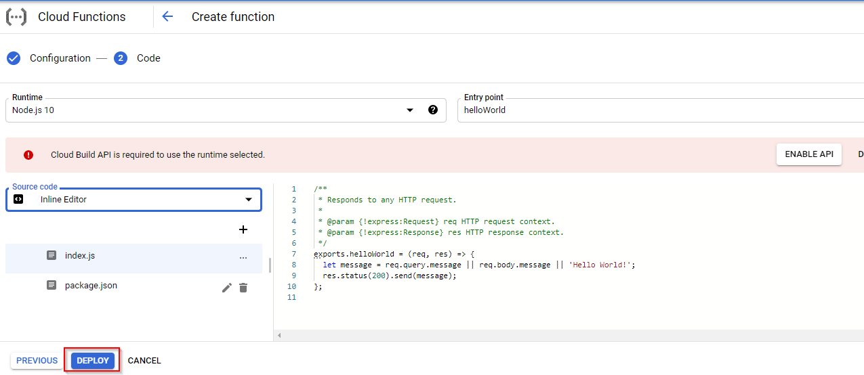Click the Cloud Functions logo icon

click(x=16, y=17)
